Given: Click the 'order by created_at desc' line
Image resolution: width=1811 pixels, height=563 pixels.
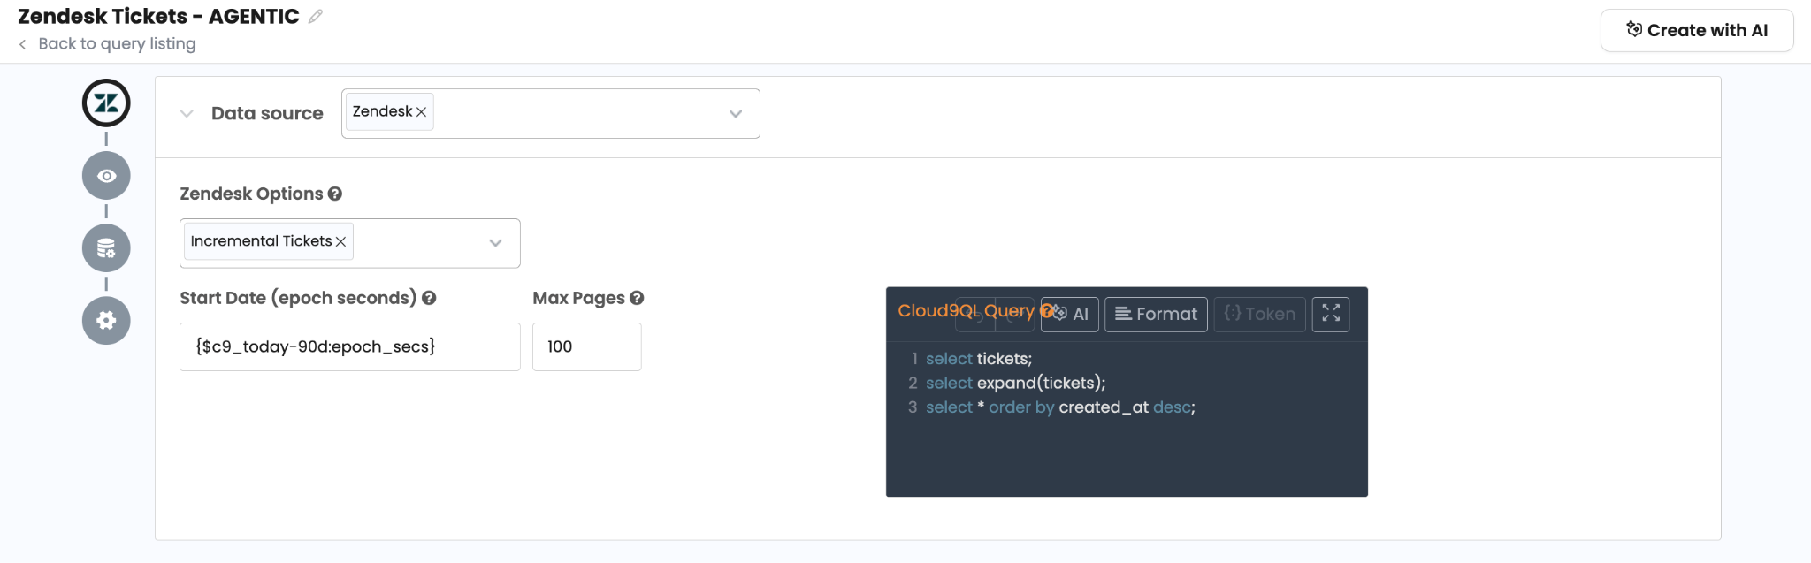Looking at the screenshot, I should (1060, 407).
